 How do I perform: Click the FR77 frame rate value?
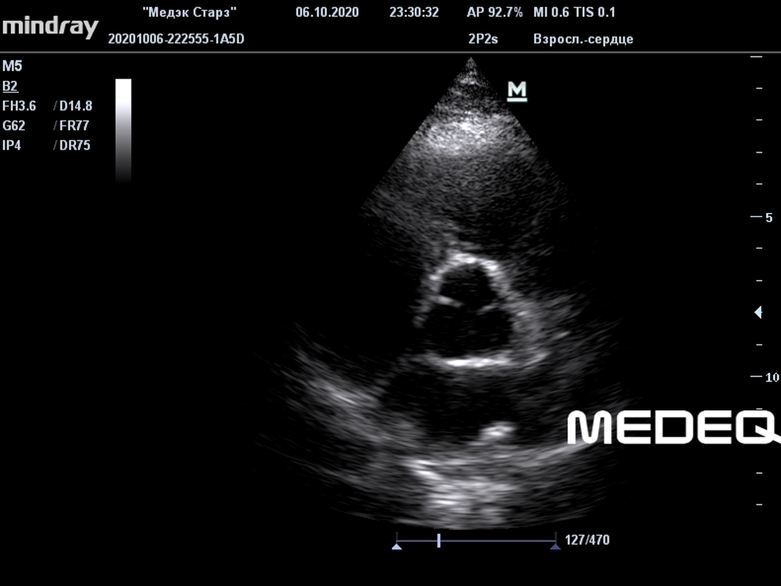74,126
